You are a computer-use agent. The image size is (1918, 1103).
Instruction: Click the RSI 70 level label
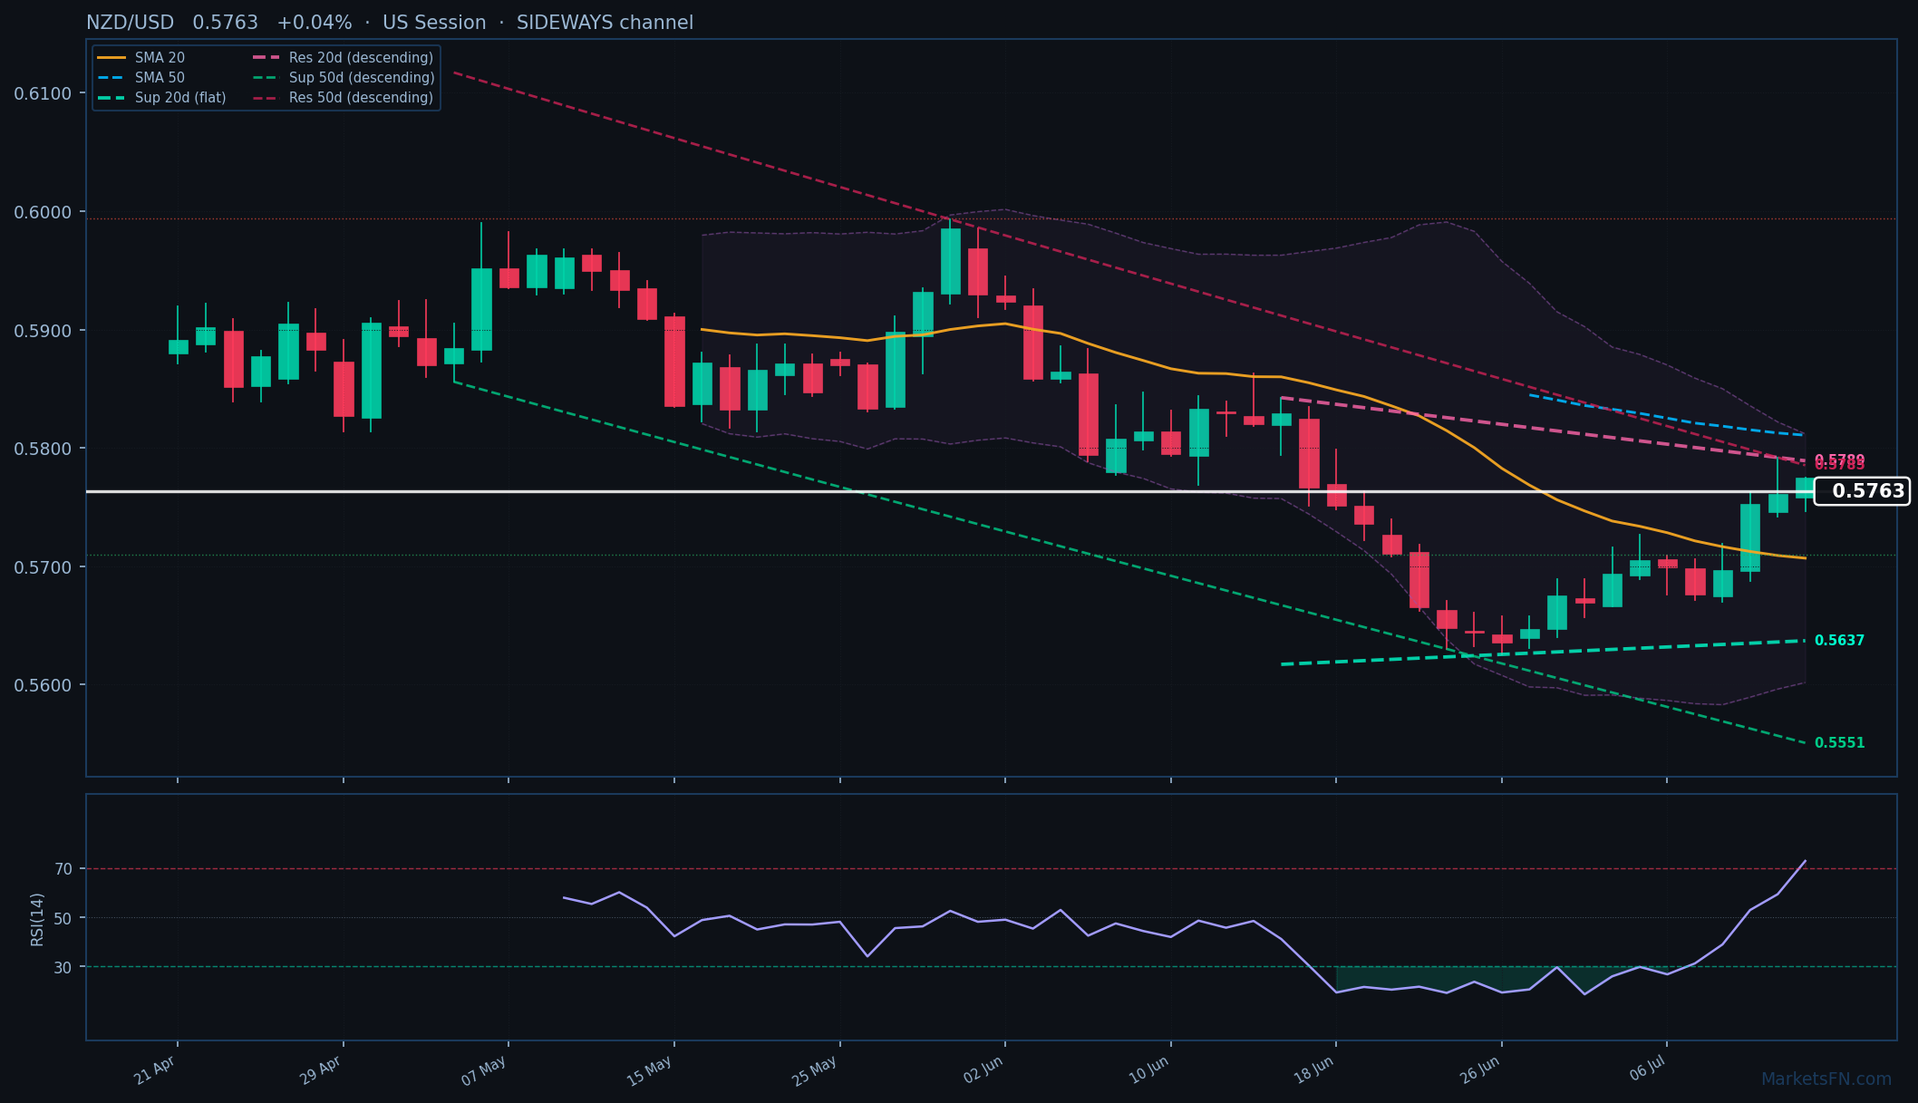tap(63, 869)
